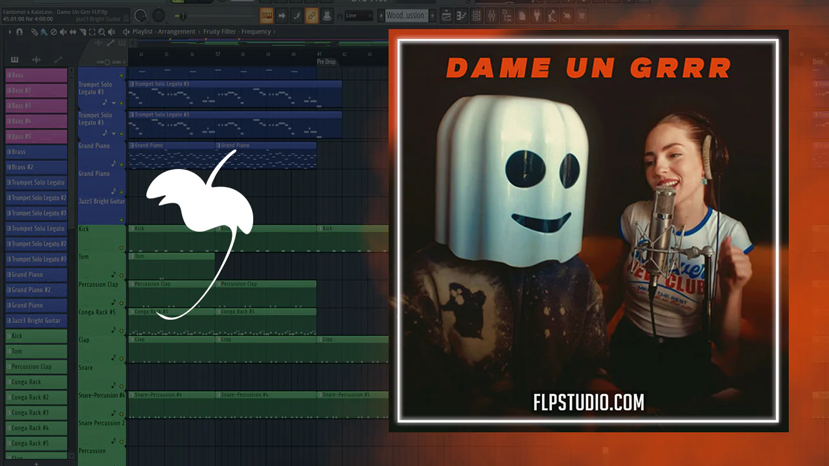Mute the Percussion Clap track

point(121,302)
